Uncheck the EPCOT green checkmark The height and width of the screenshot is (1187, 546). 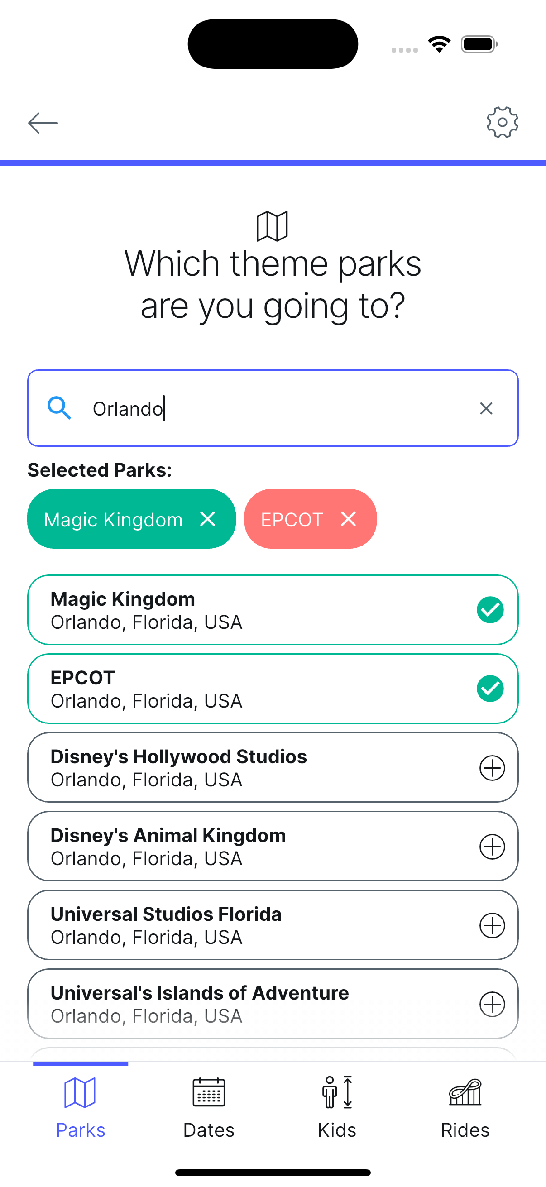[x=490, y=689]
